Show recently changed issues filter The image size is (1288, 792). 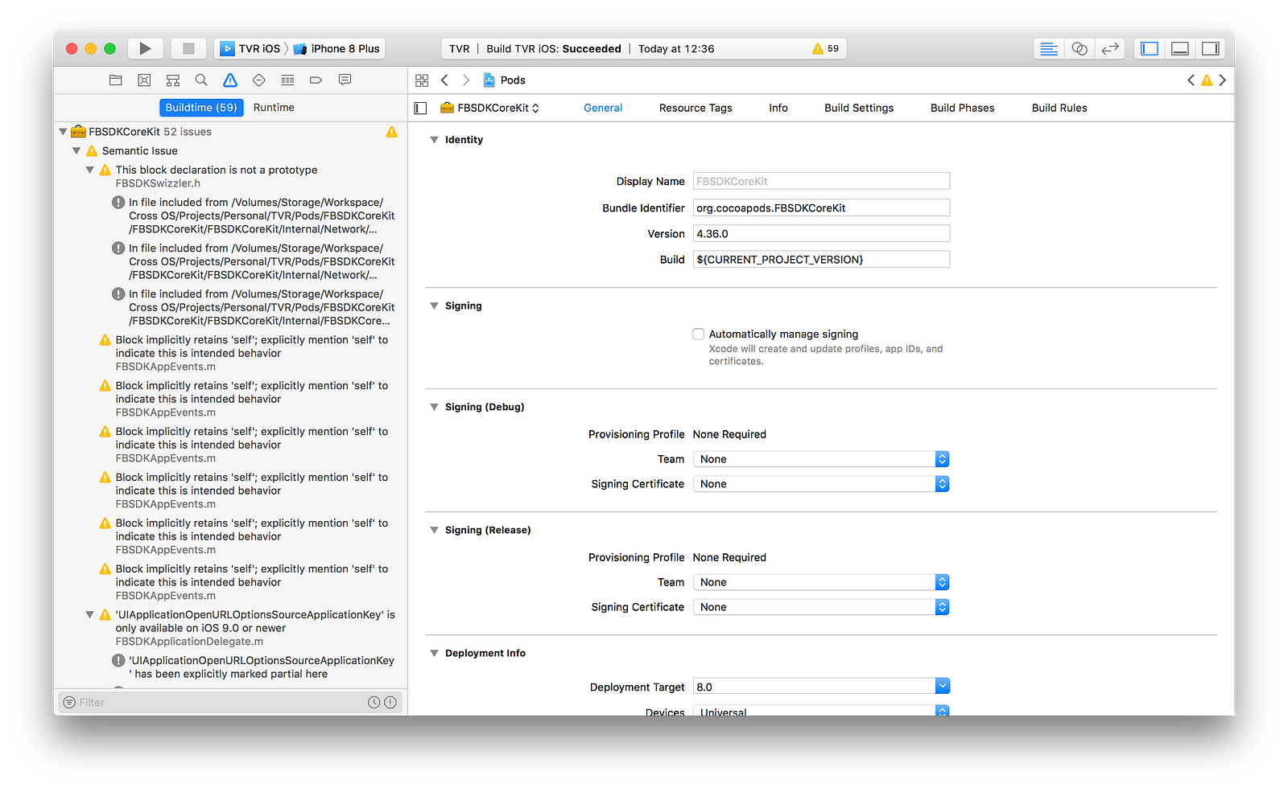coord(374,702)
